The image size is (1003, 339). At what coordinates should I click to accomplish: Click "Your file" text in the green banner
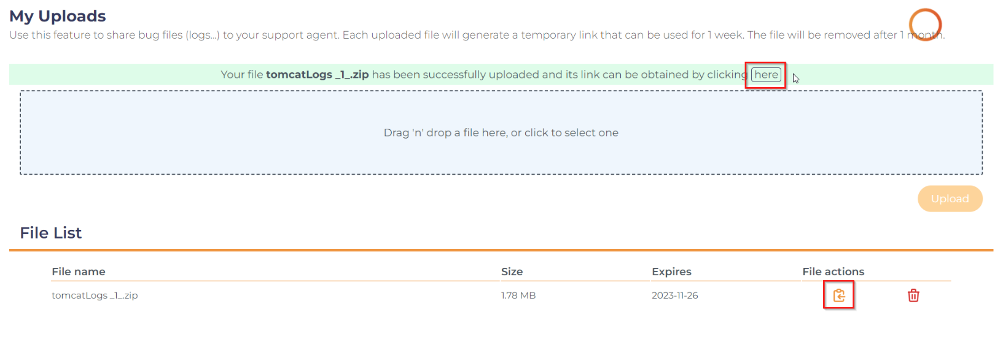(x=241, y=75)
